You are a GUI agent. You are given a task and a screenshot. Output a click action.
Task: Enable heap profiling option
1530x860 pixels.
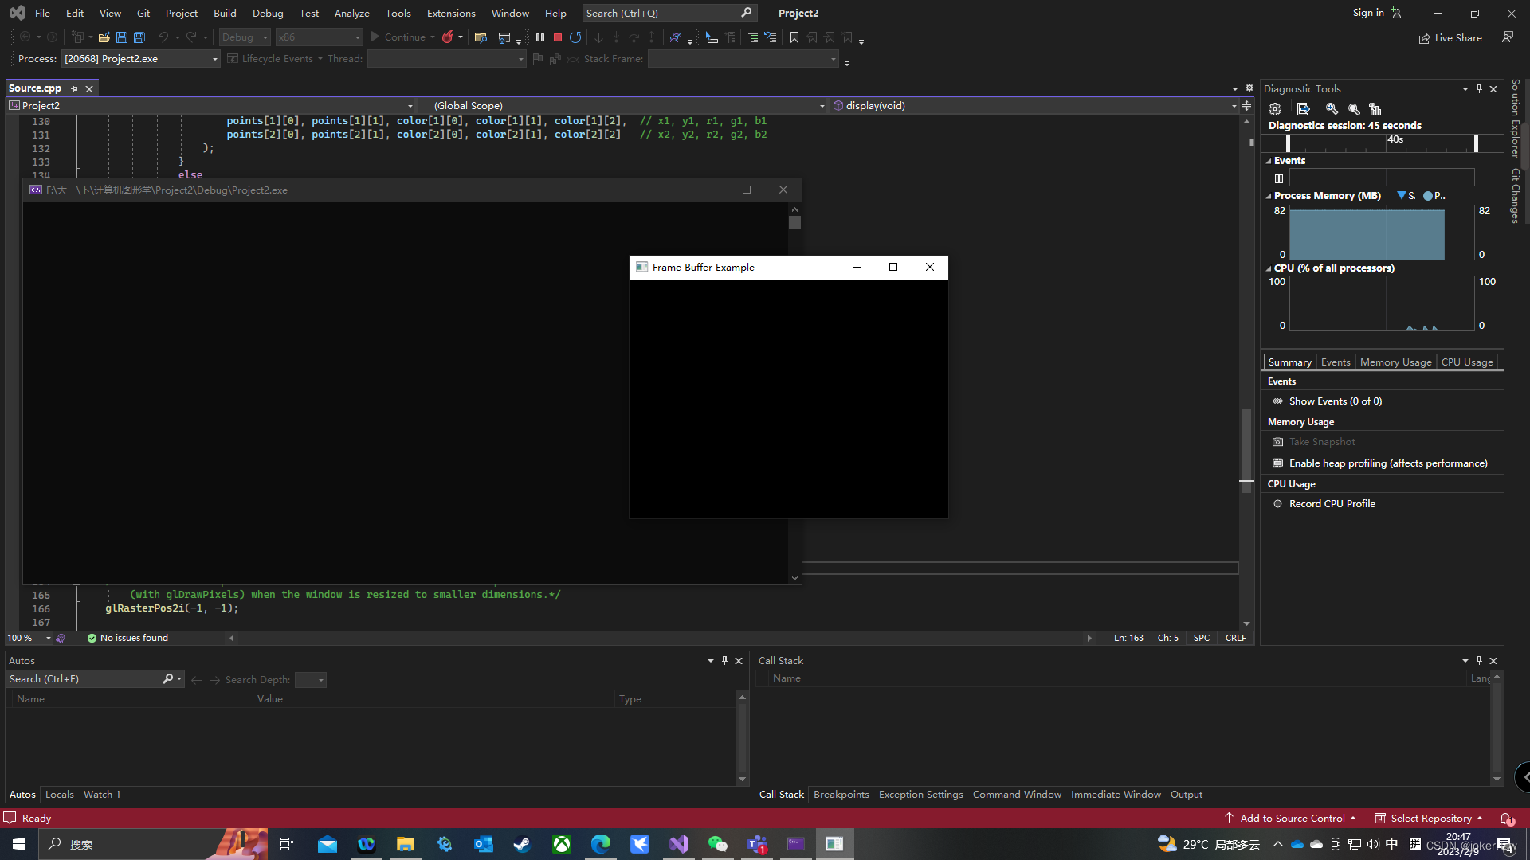tap(1387, 463)
